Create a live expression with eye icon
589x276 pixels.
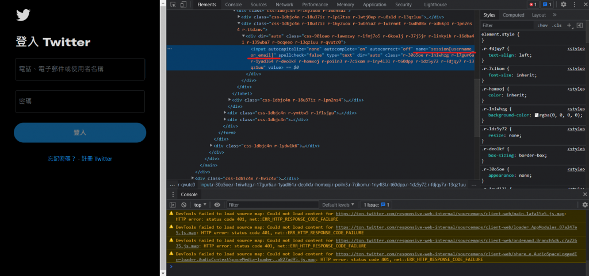(x=217, y=205)
